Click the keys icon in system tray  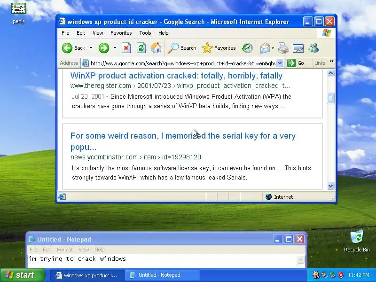[315, 275]
